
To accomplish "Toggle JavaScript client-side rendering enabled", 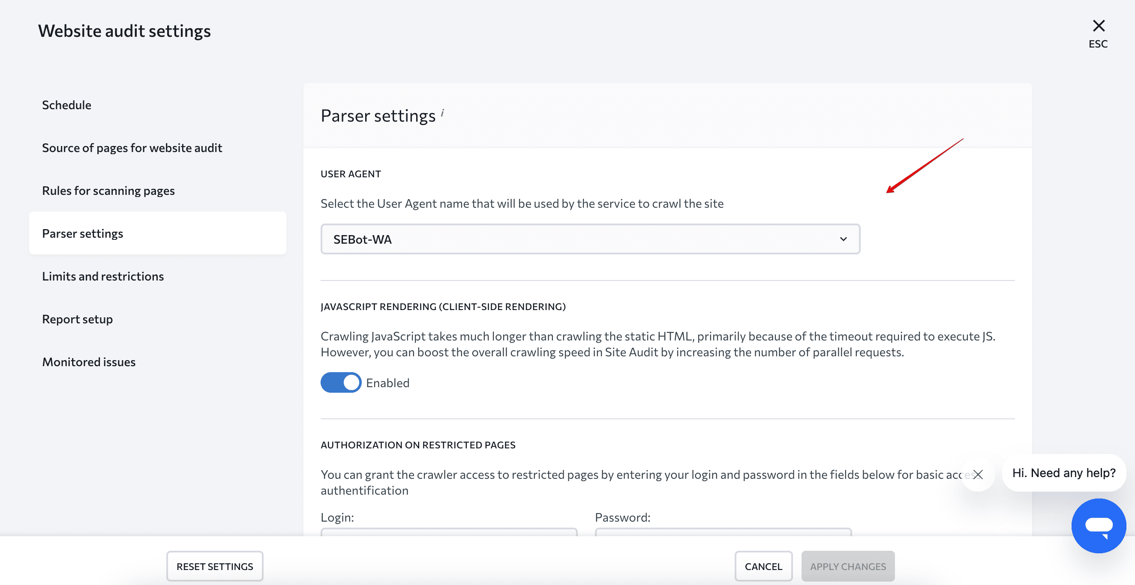I will (x=340, y=383).
